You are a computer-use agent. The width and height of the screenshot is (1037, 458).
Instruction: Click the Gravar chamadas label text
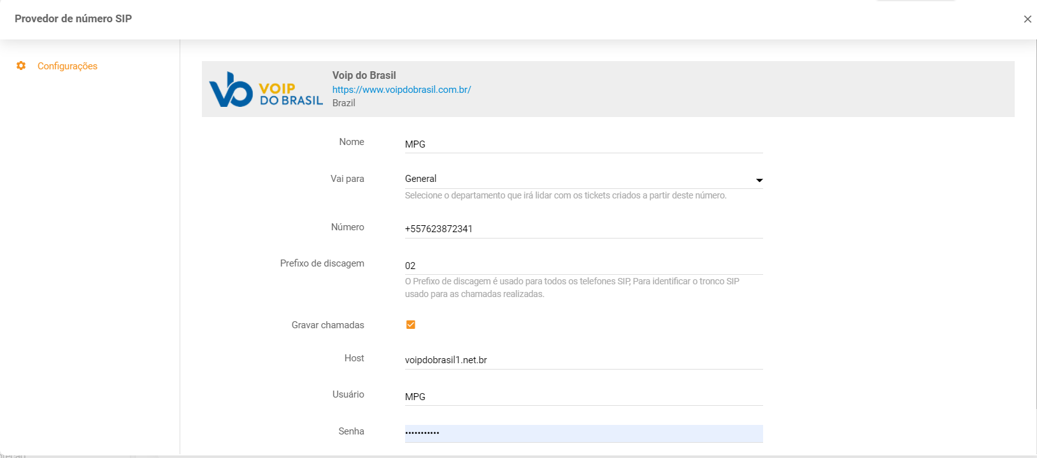click(327, 325)
